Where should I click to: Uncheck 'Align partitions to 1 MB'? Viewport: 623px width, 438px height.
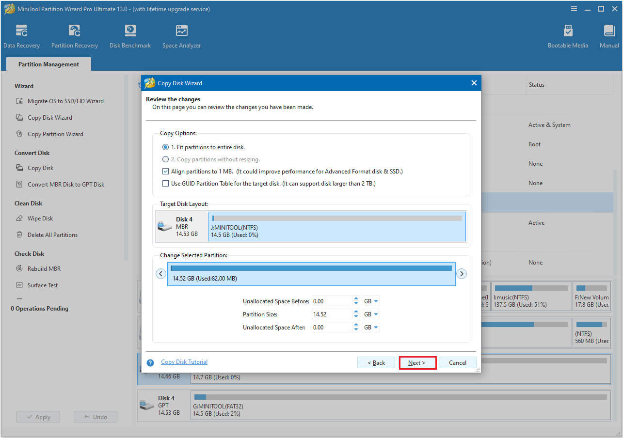(165, 171)
